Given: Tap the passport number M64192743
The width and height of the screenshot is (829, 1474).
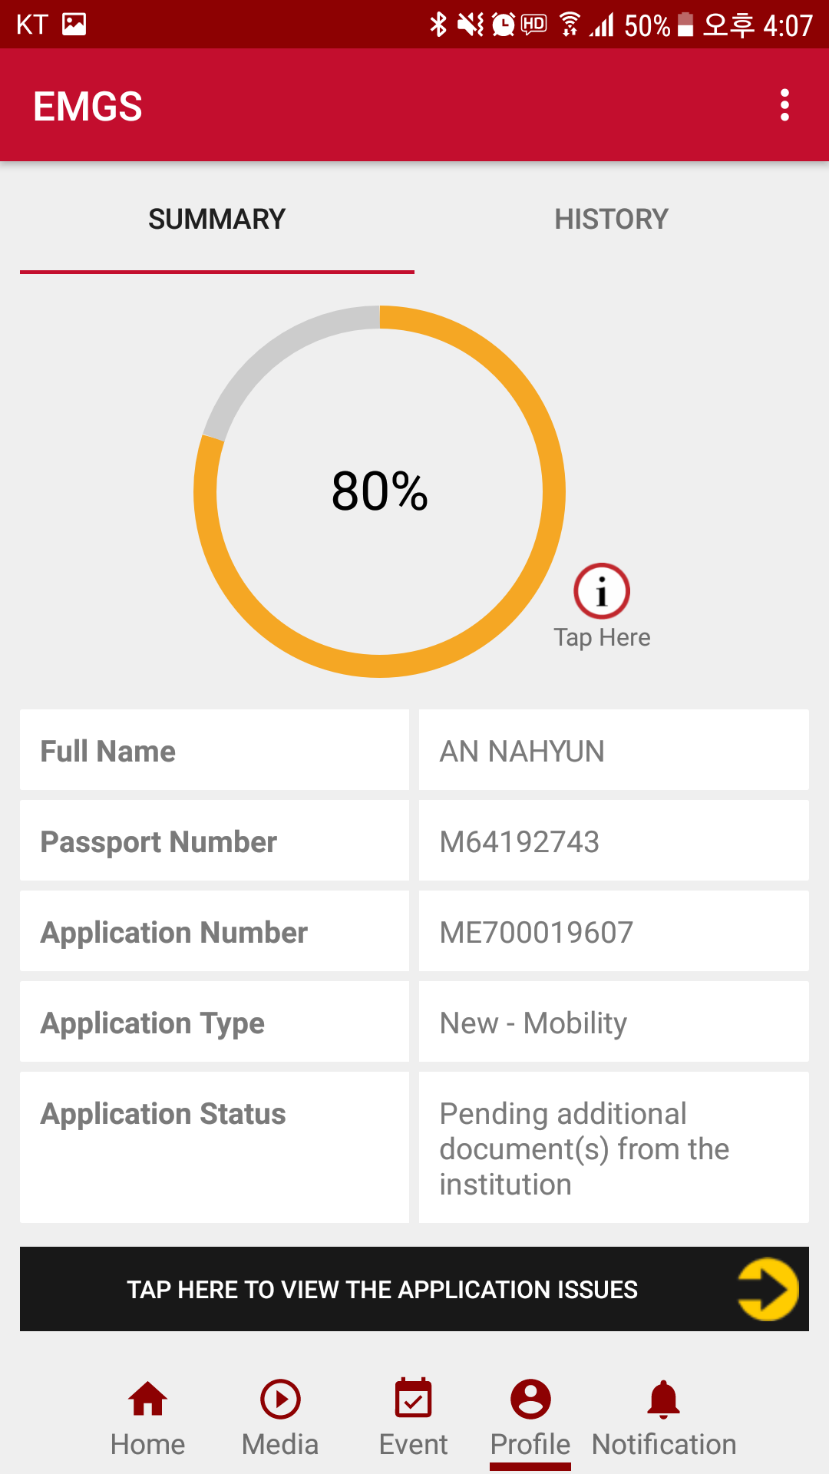Looking at the screenshot, I should pos(520,842).
